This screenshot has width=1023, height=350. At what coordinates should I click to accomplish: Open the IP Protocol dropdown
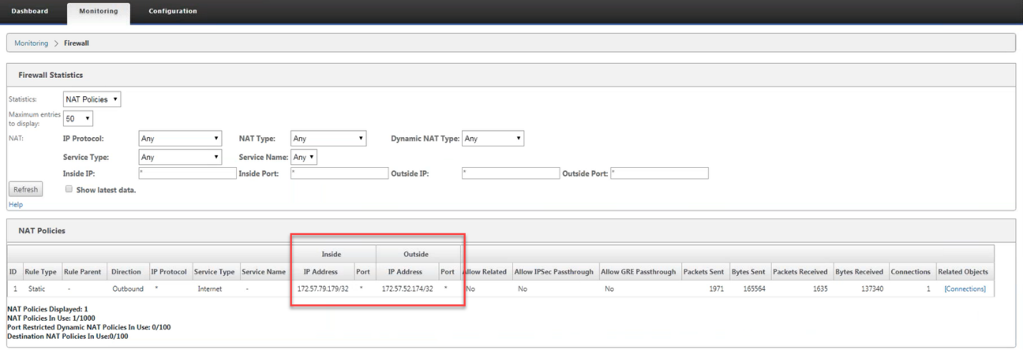point(180,139)
